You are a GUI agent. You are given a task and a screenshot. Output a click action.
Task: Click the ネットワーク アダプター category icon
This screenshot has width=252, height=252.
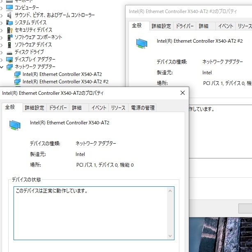click(9, 67)
